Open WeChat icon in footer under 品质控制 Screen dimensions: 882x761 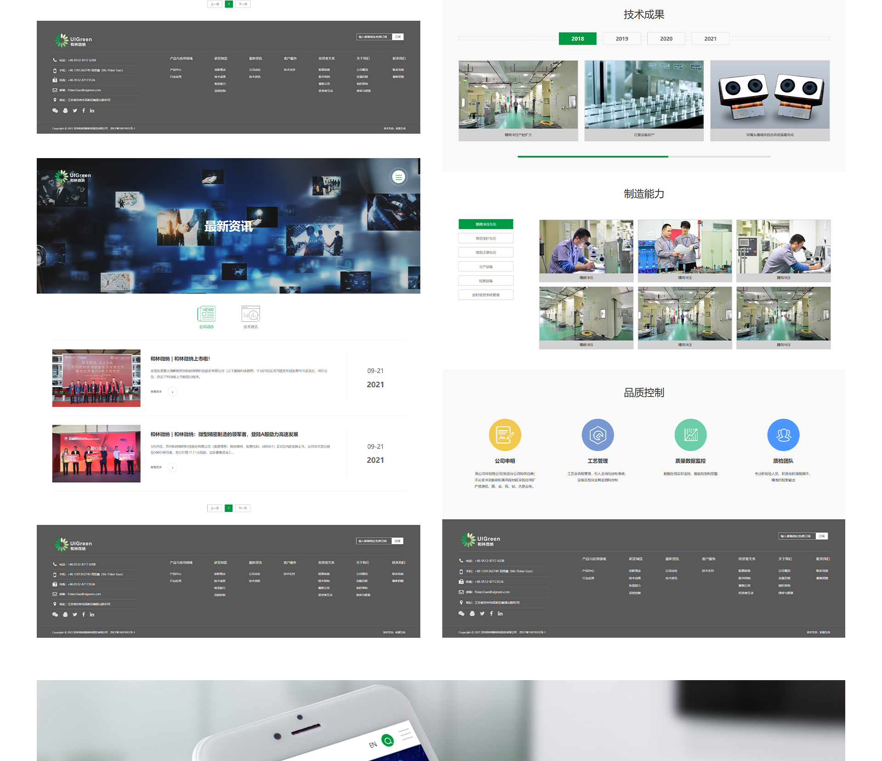click(x=462, y=613)
